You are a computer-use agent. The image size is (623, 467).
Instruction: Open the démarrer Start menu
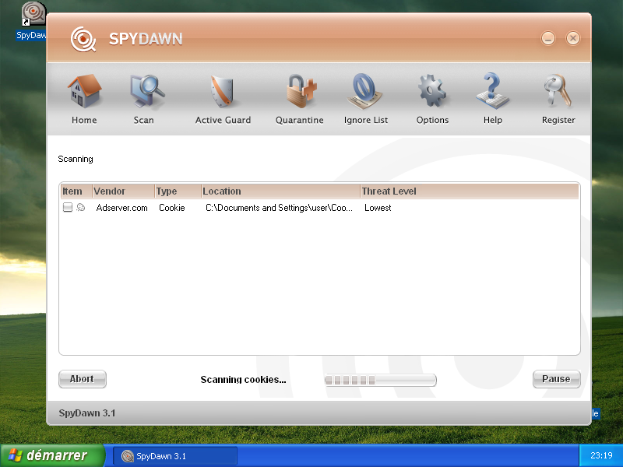(x=52, y=455)
